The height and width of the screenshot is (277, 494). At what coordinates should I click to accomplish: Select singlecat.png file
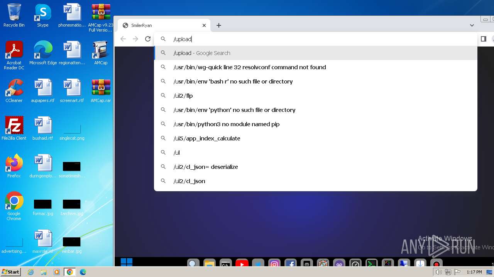[x=72, y=133]
